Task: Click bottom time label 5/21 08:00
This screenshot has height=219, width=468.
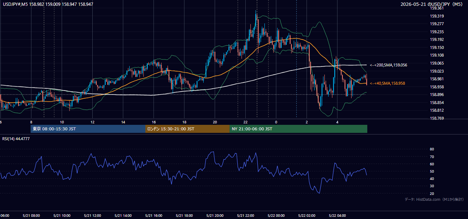Action: tap(31, 215)
